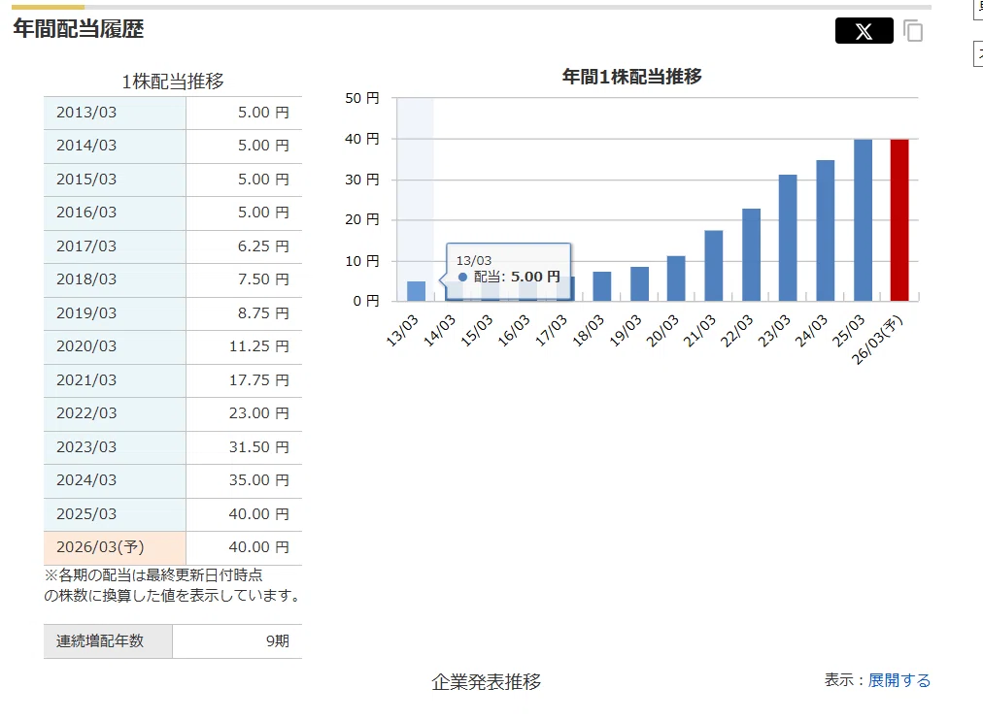
Task: Click the 8.75 円 dividend value
Action: click(263, 313)
